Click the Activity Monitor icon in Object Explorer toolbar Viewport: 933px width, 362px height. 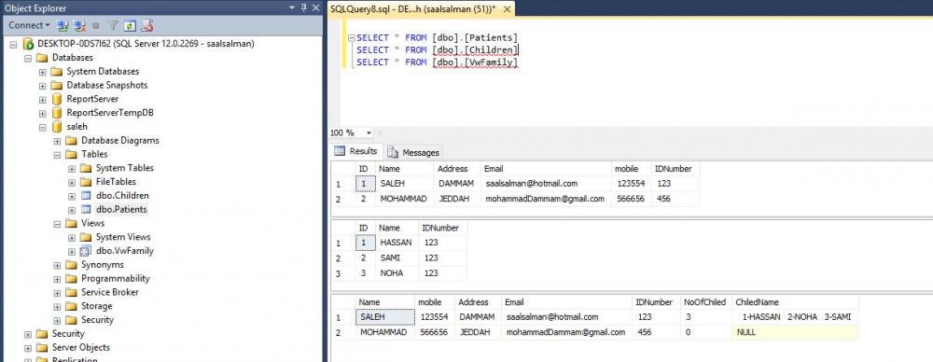pos(147,25)
